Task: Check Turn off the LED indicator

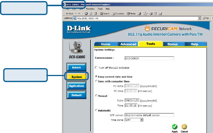Action: [x=96, y=68]
